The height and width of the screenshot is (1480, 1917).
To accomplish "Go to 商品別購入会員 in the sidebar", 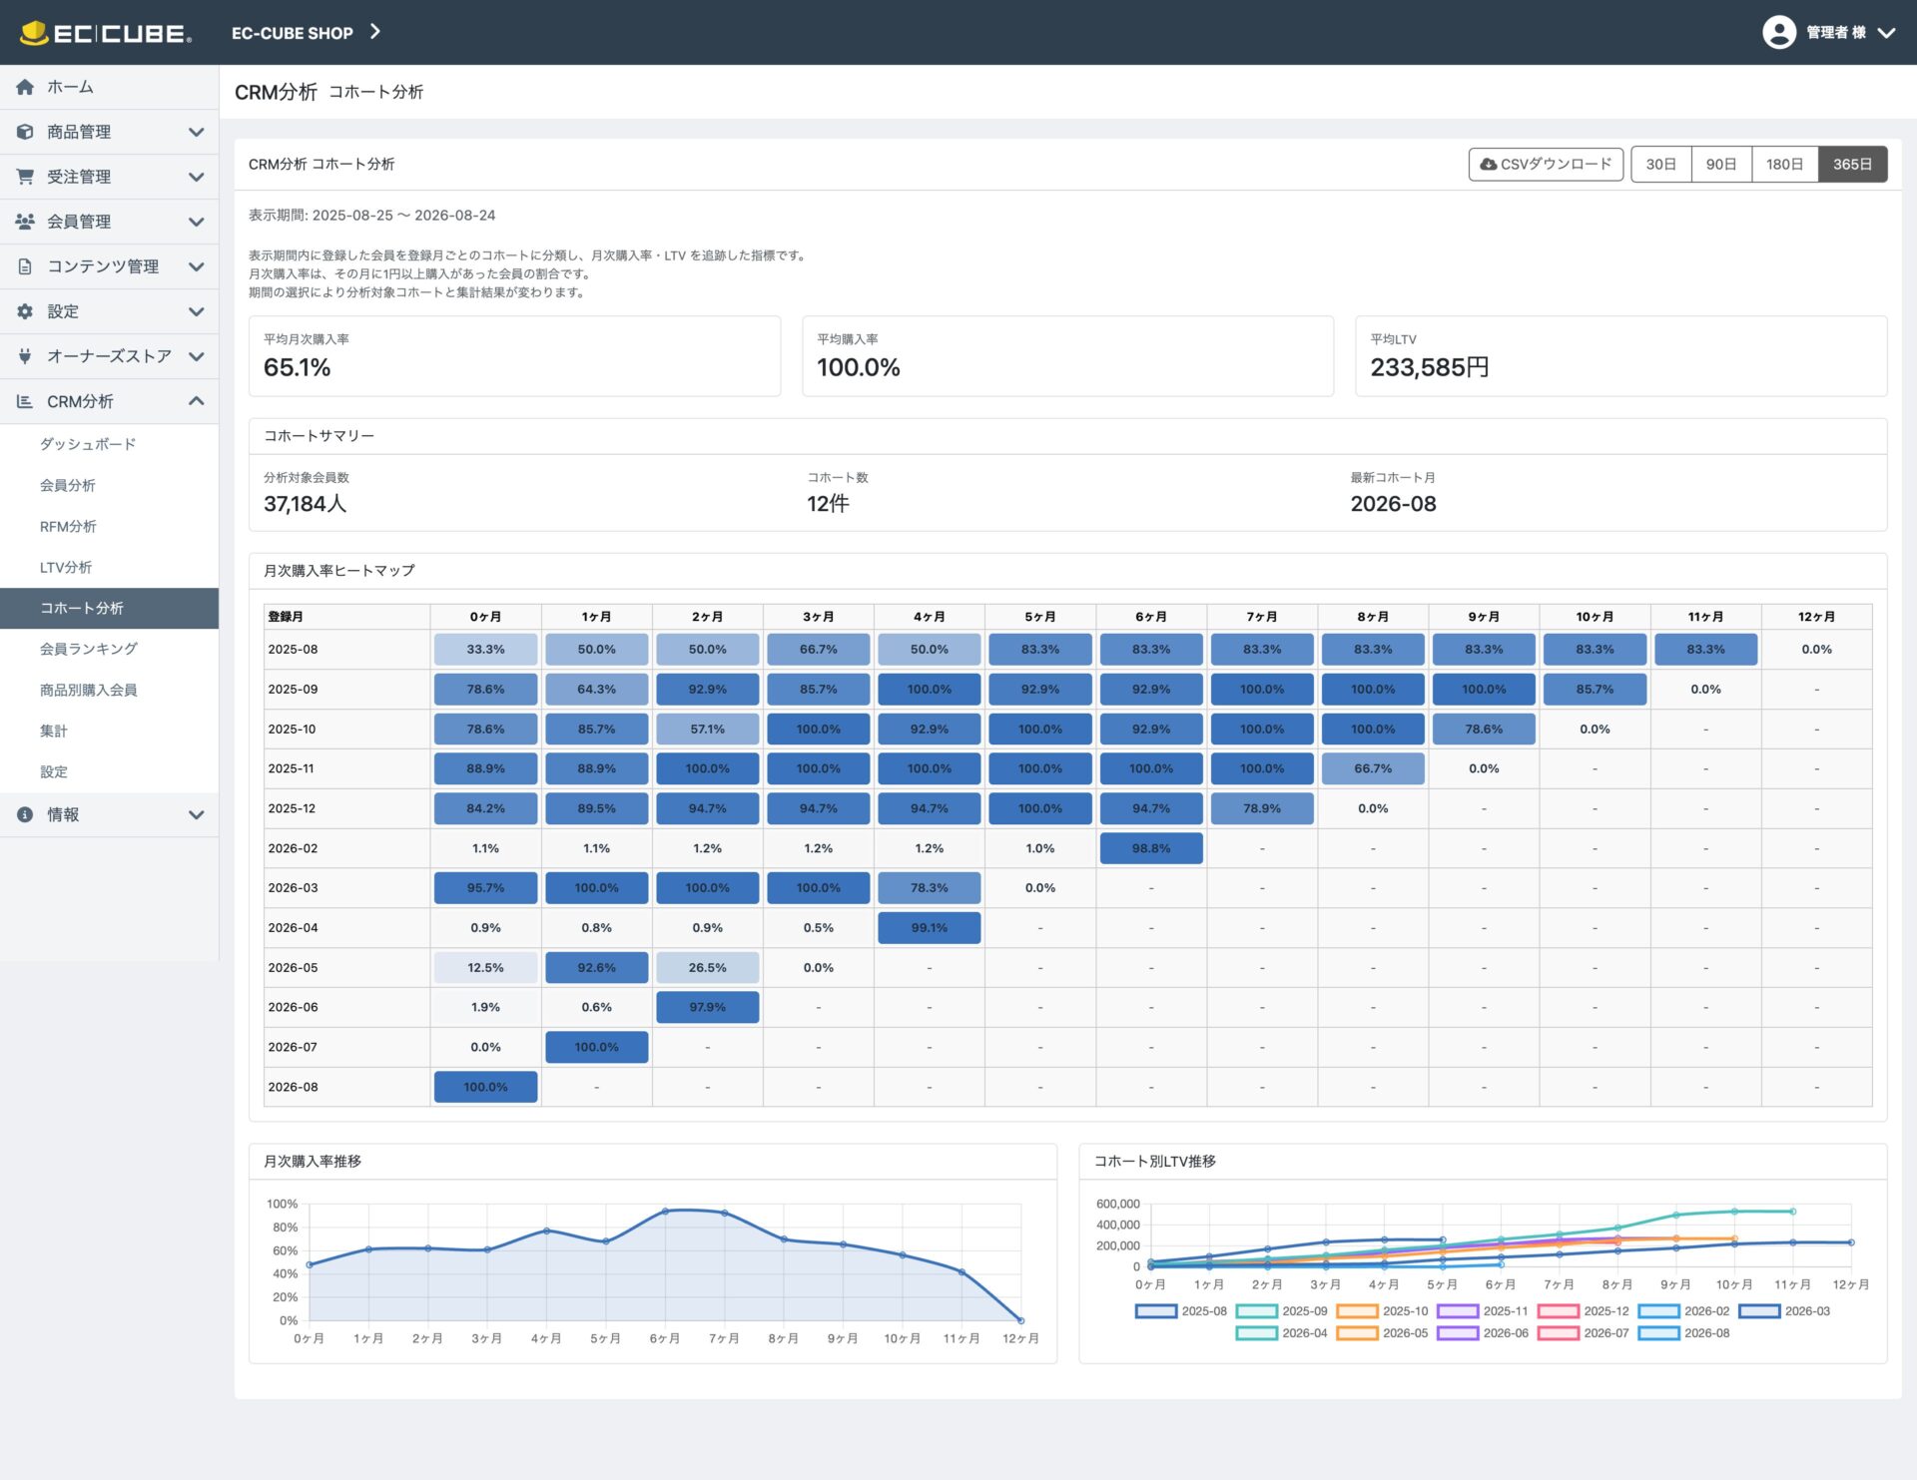I will pos(110,690).
